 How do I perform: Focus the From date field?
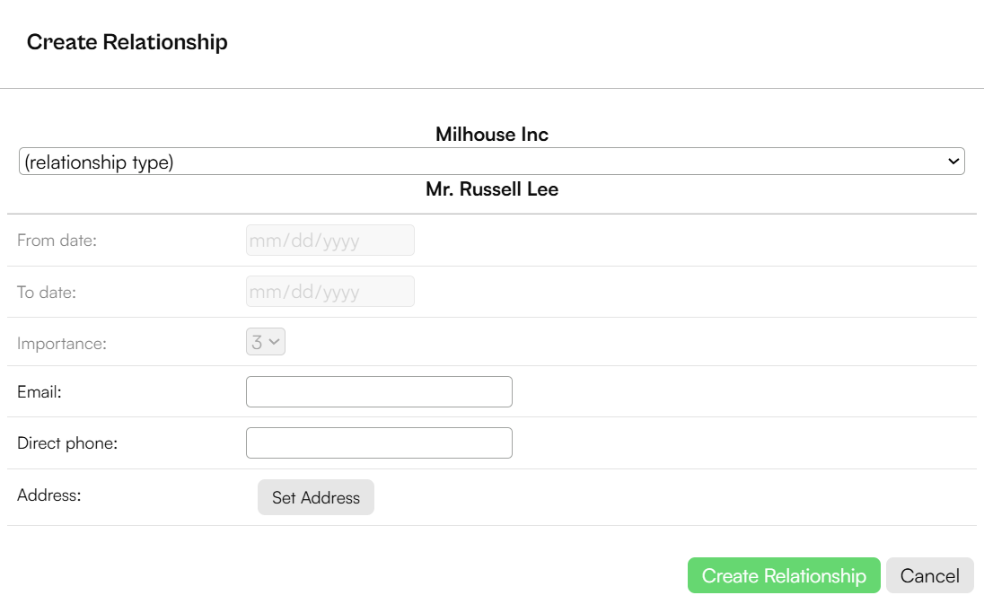pyautogui.click(x=330, y=241)
